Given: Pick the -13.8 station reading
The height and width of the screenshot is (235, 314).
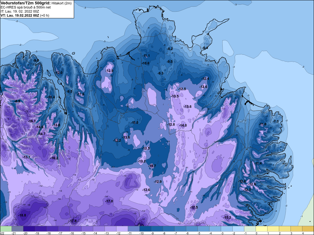Looking at the screenshot, I should pyautogui.click(x=56, y=125).
